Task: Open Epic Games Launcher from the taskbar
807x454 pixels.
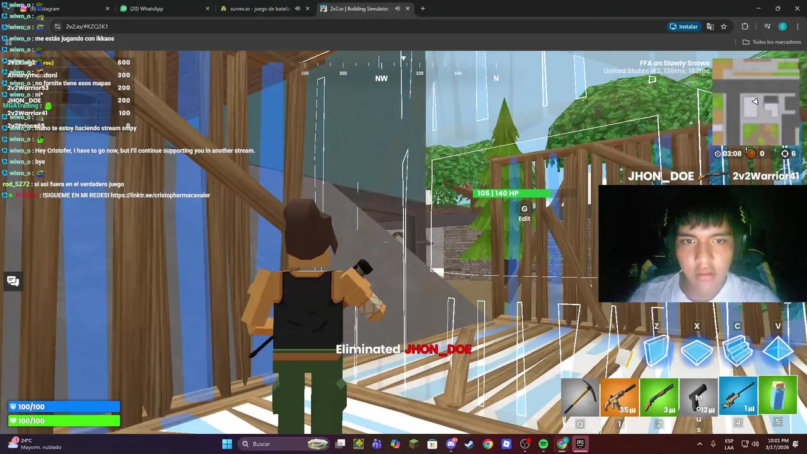Action: coord(580,444)
